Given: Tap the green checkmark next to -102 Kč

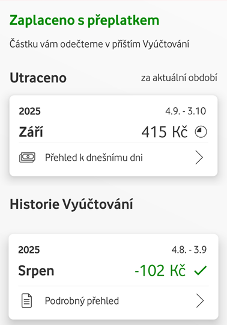Looking at the screenshot, I should coord(201,270).
